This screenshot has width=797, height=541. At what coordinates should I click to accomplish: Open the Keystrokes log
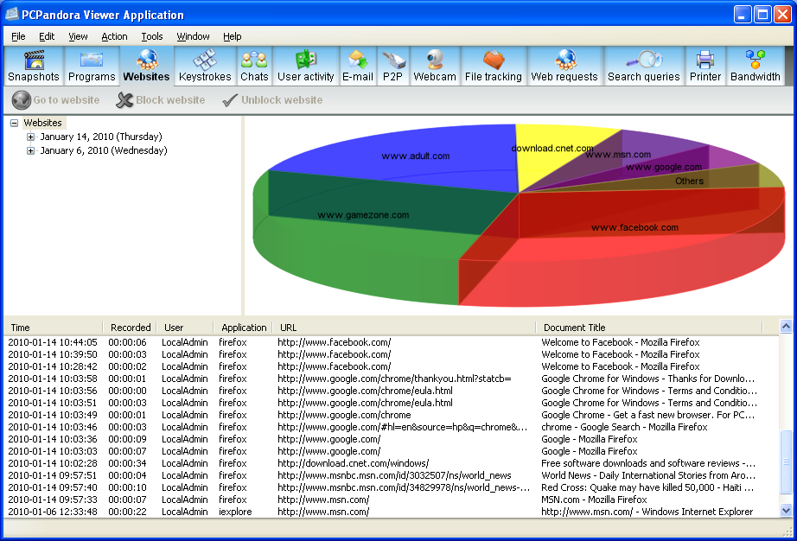tap(205, 66)
